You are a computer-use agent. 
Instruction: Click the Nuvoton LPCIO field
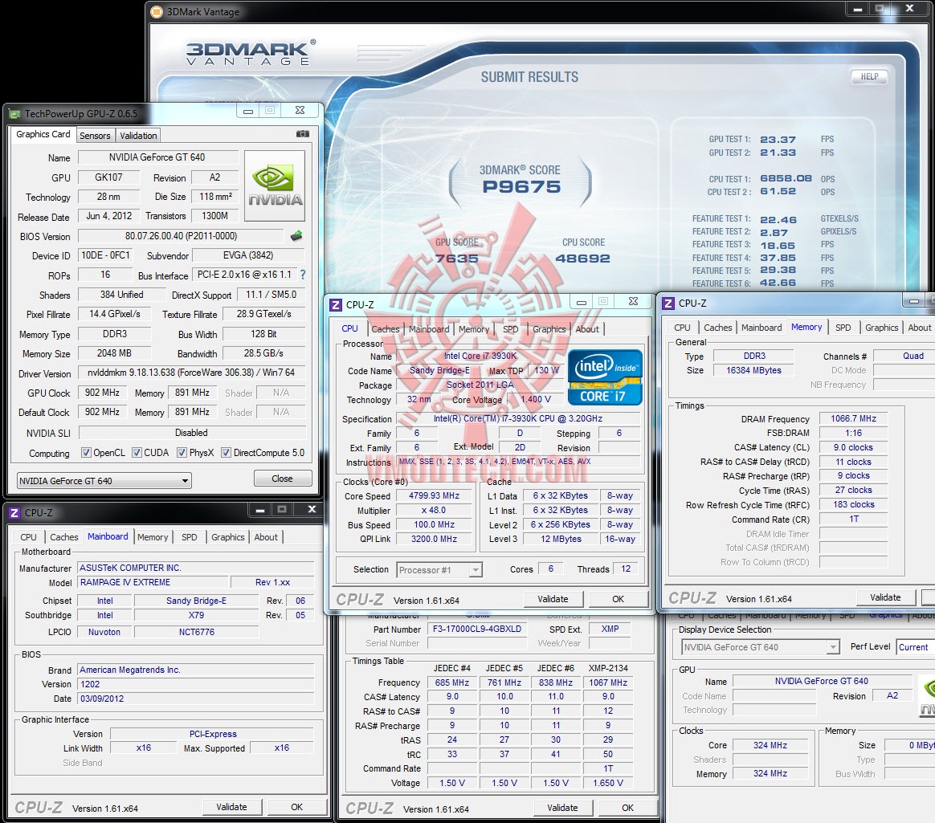pyautogui.click(x=104, y=632)
